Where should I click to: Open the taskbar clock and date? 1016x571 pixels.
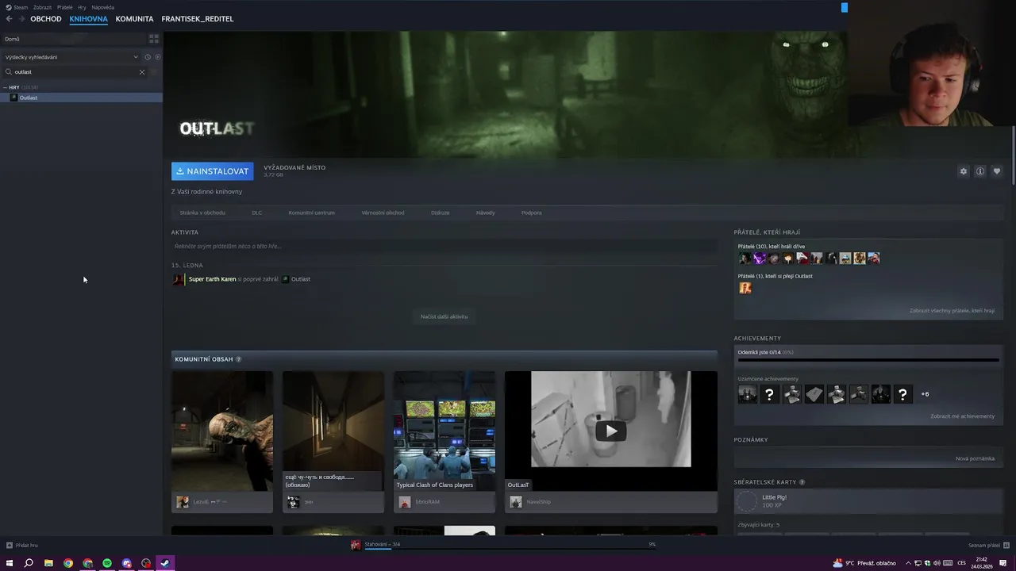tap(983, 563)
